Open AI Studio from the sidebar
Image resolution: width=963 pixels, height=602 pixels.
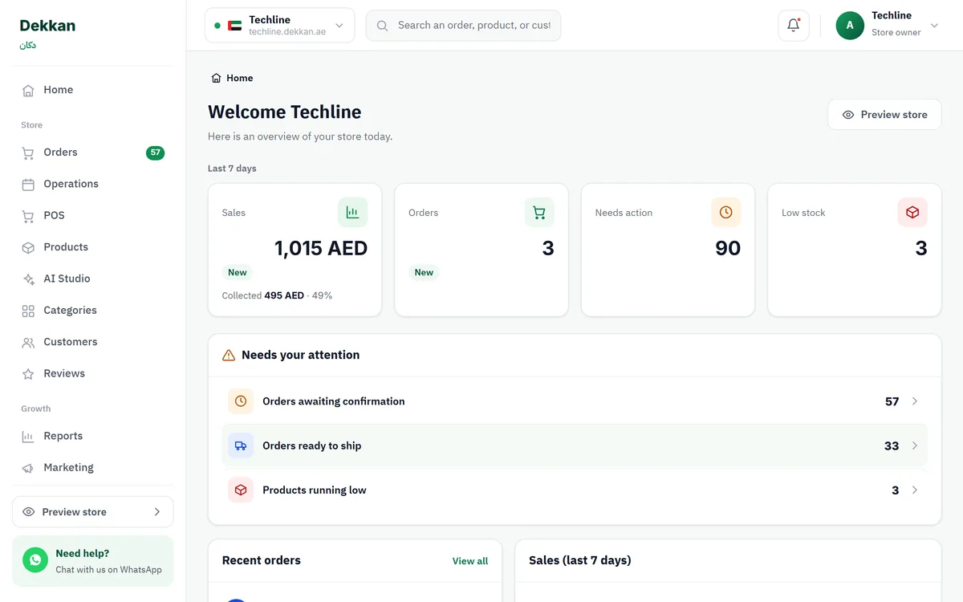pyautogui.click(x=93, y=279)
